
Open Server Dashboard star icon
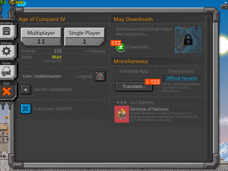[26, 90]
